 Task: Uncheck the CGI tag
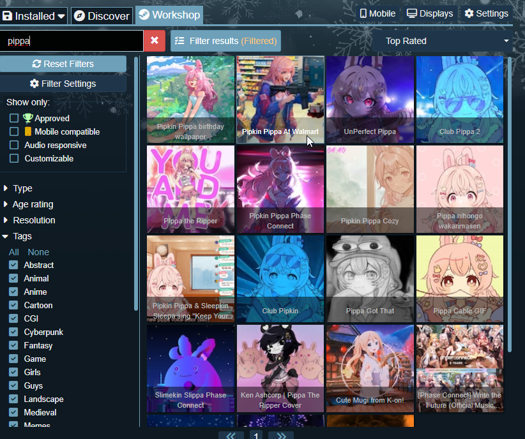point(13,318)
